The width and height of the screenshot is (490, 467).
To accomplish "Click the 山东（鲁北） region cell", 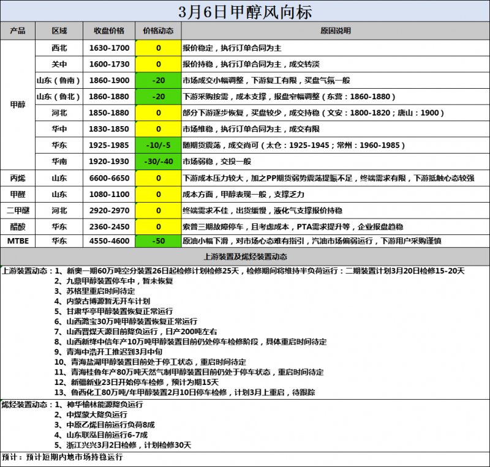I will pos(59,97).
